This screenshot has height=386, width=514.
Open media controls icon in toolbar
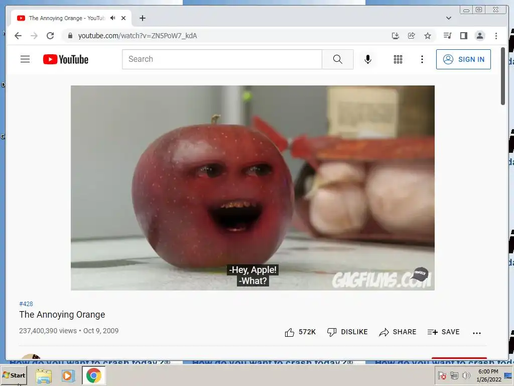(x=447, y=36)
